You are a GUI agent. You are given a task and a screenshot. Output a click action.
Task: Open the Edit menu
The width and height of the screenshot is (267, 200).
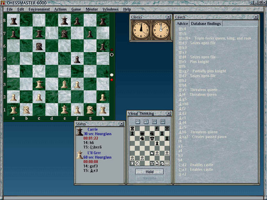click(x=21, y=9)
